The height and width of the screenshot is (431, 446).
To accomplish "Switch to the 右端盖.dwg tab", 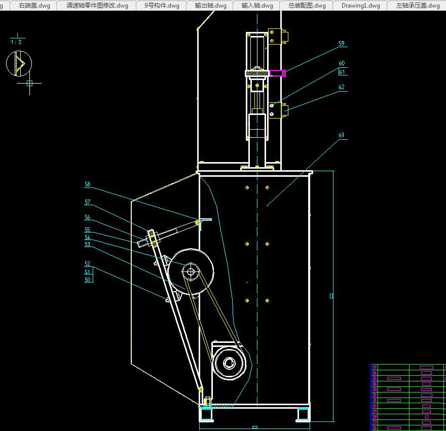I will click(x=34, y=6).
